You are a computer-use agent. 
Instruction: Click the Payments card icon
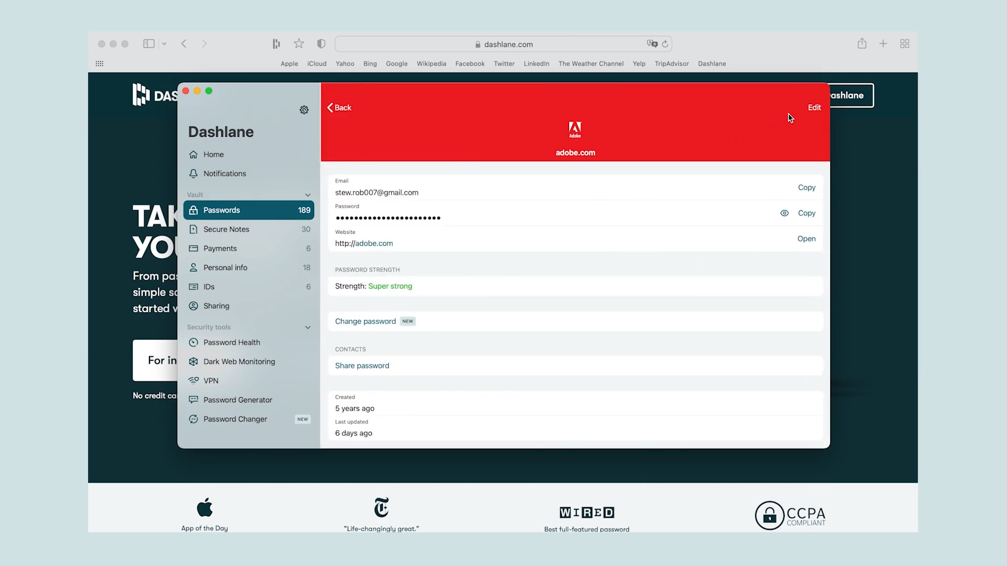coord(194,248)
